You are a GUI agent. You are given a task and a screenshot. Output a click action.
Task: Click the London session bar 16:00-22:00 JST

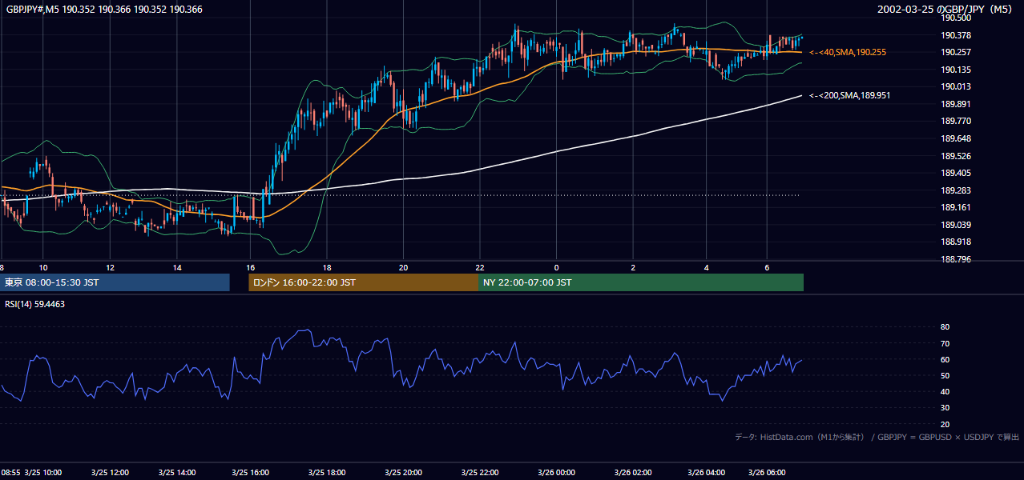(x=364, y=282)
